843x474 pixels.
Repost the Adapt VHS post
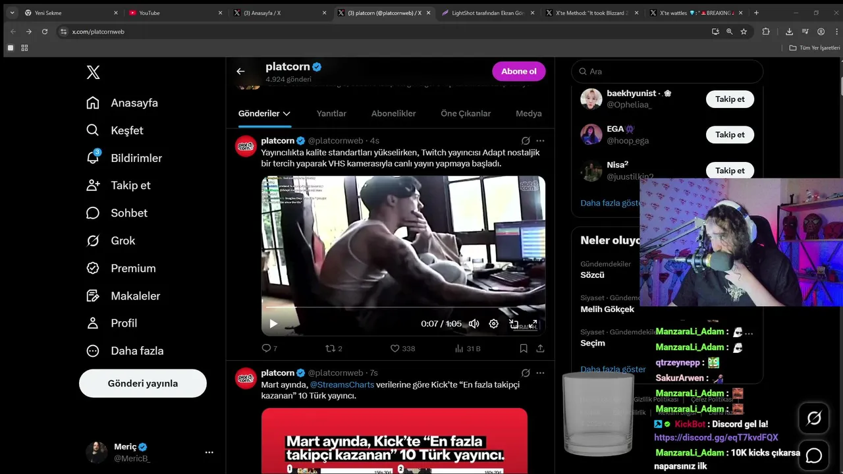tap(334, 348)
